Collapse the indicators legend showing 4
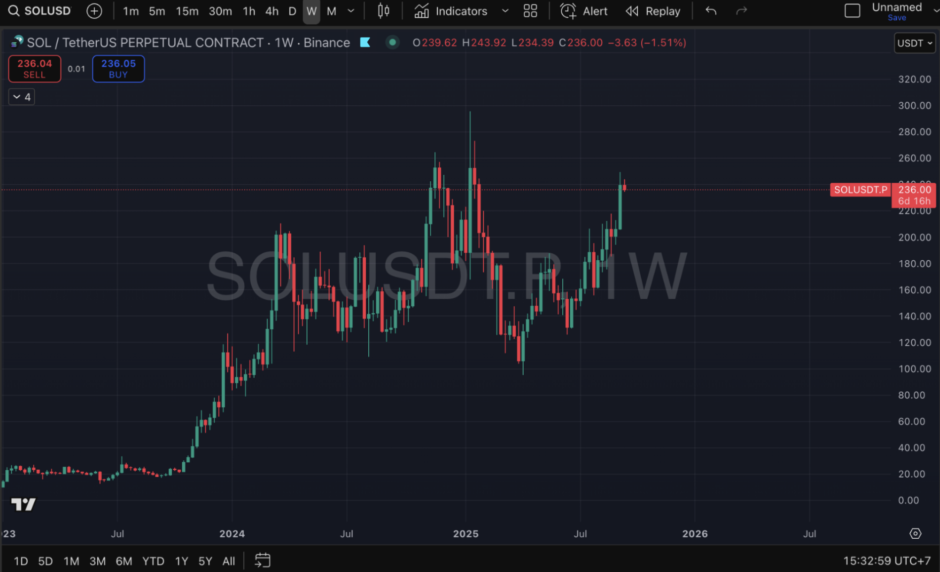 click(22, 97)
